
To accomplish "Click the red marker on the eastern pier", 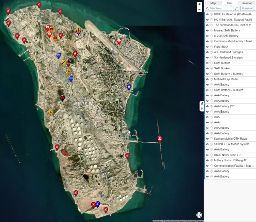I will [x=160, y=139].
